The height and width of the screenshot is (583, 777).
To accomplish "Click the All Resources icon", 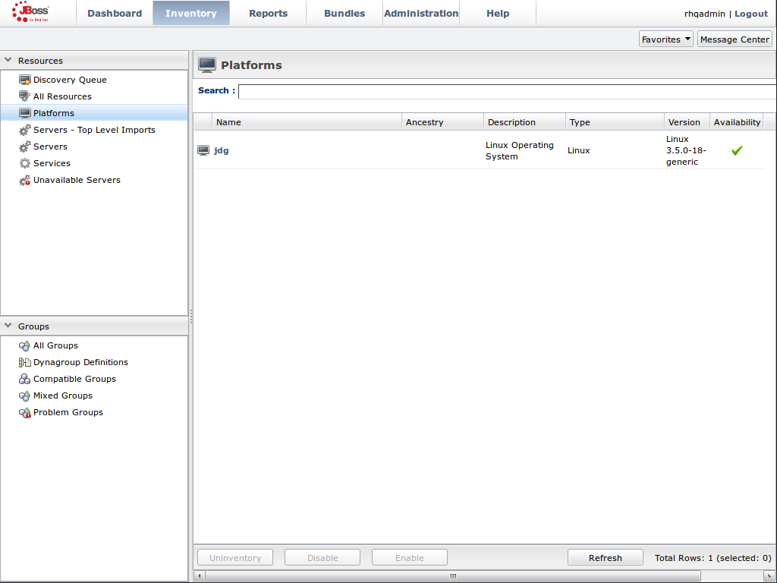I will click(x=25, y=96).
